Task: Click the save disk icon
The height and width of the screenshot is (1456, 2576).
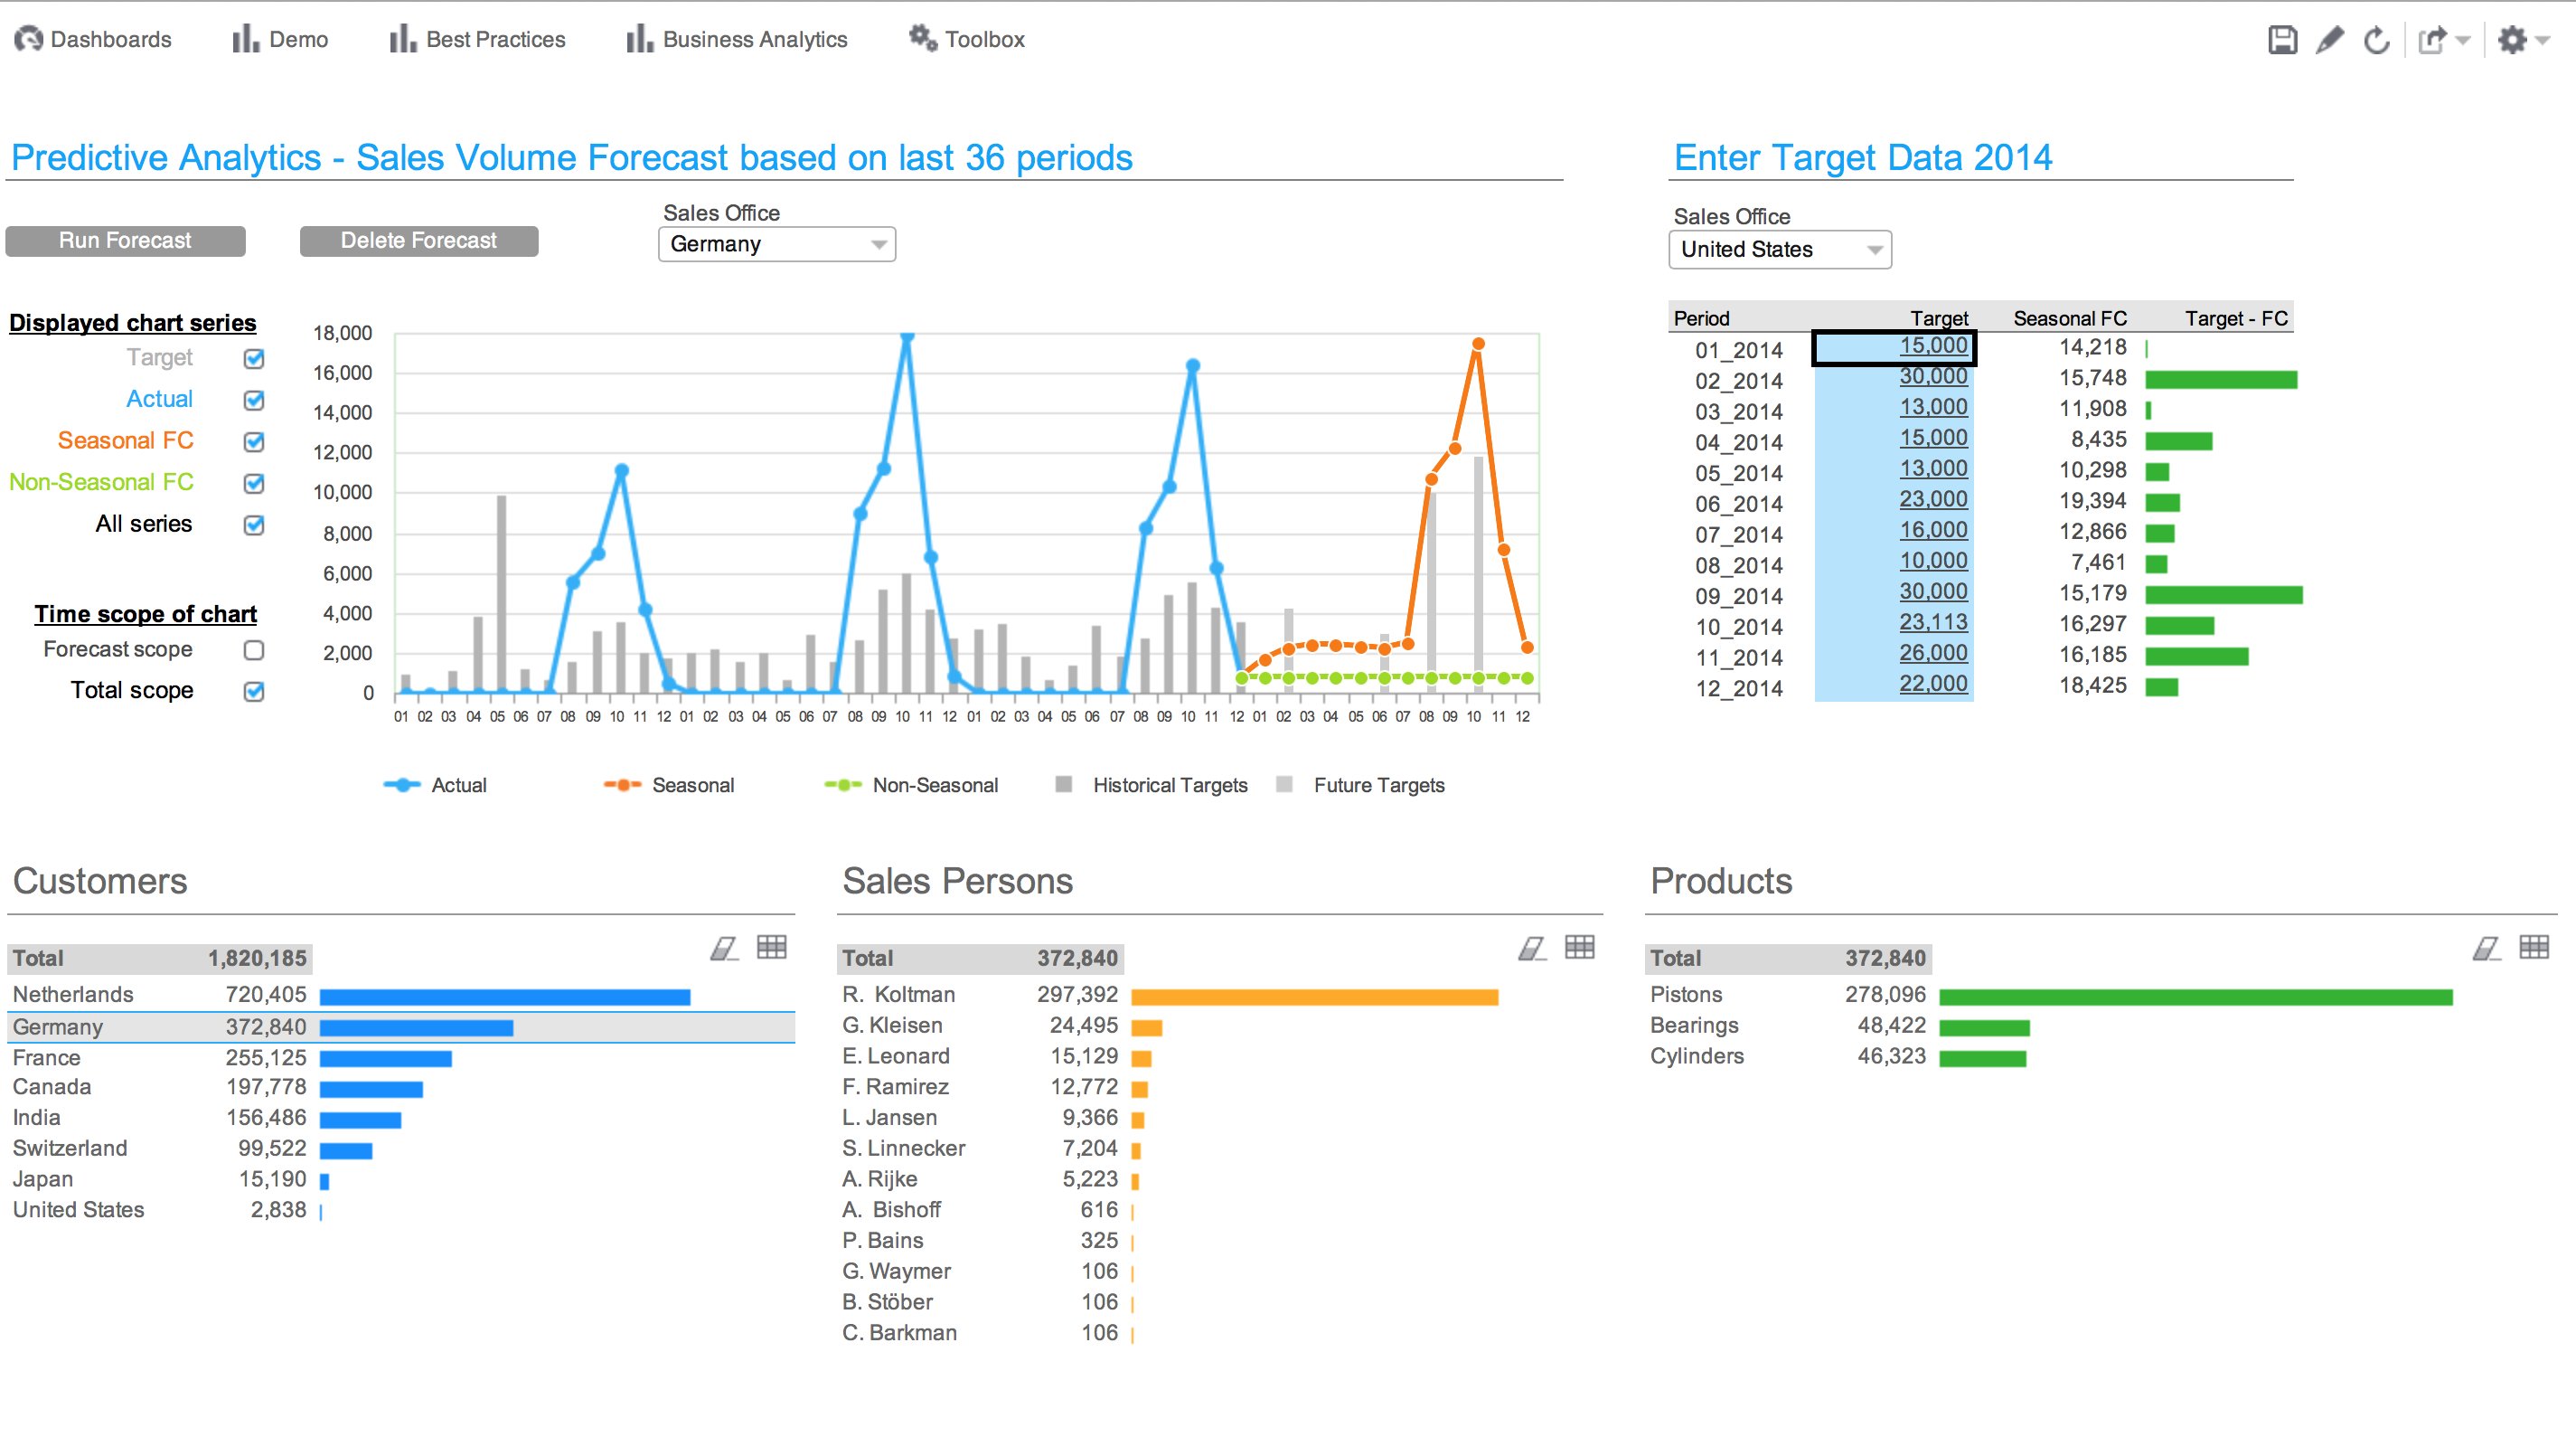Action: [x=2282, y=40]
